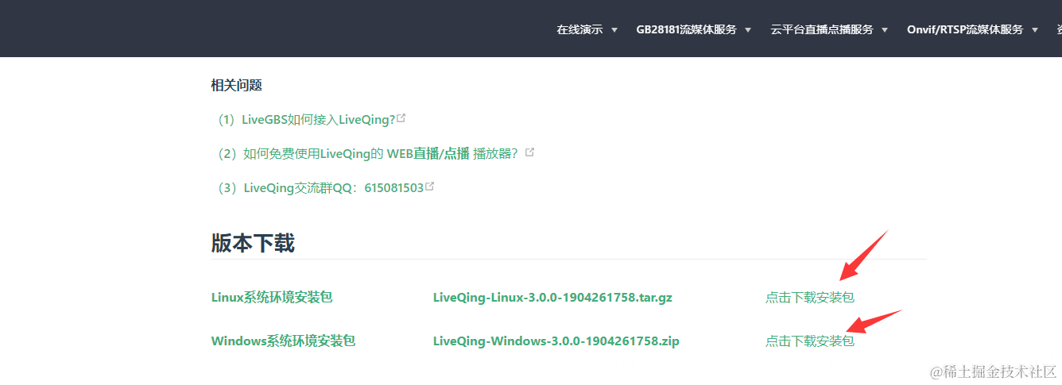Click the Linux系统环境安装包 label
This screenshot has height=385, width=1062.
coord(272,298)
